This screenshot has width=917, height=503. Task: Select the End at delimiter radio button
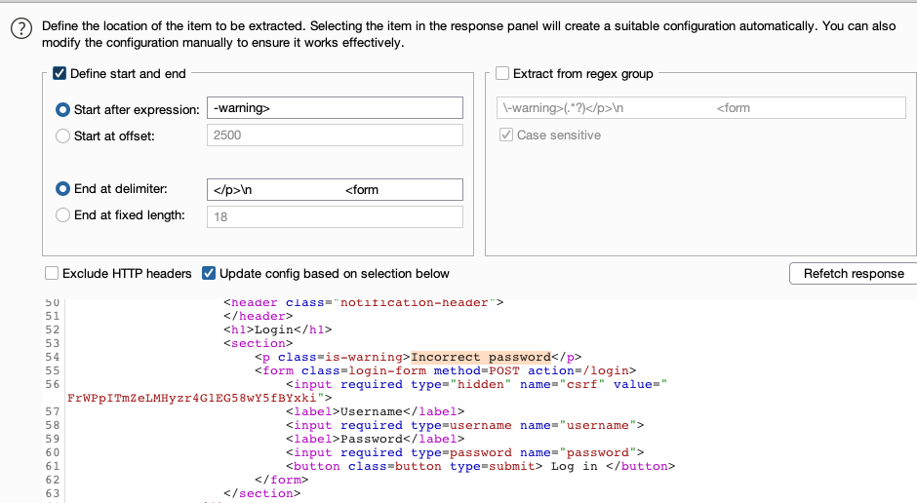(63, 189)
